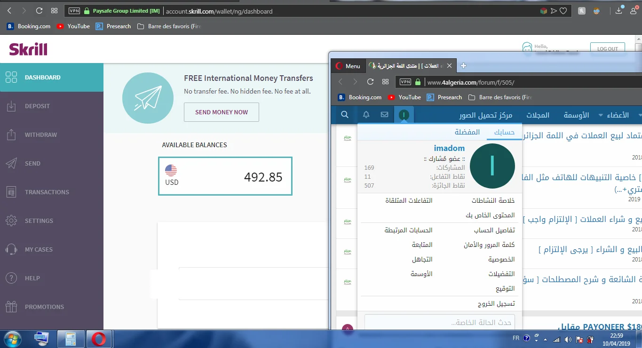The height and width of the screenshot is (348, 642).
Task: Open Skrill Settings gear item
Action: (39, 221)
